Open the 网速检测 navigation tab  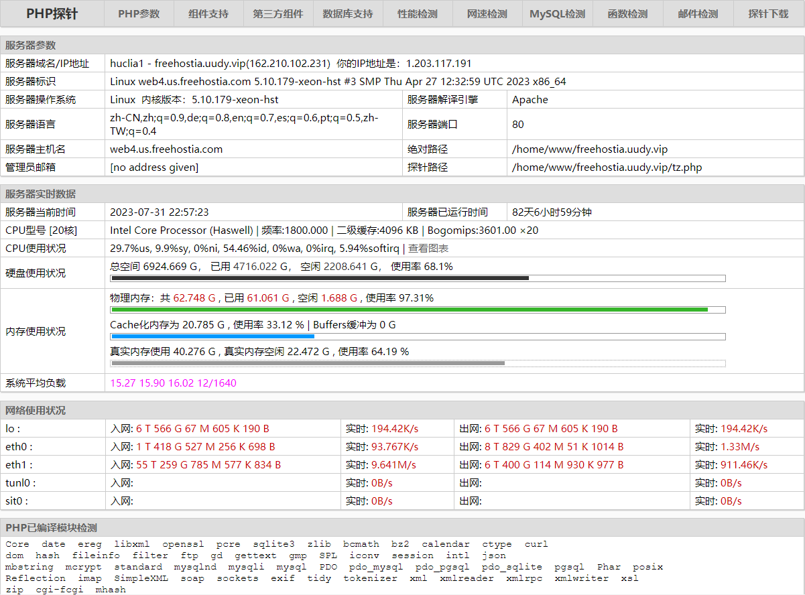487,13
